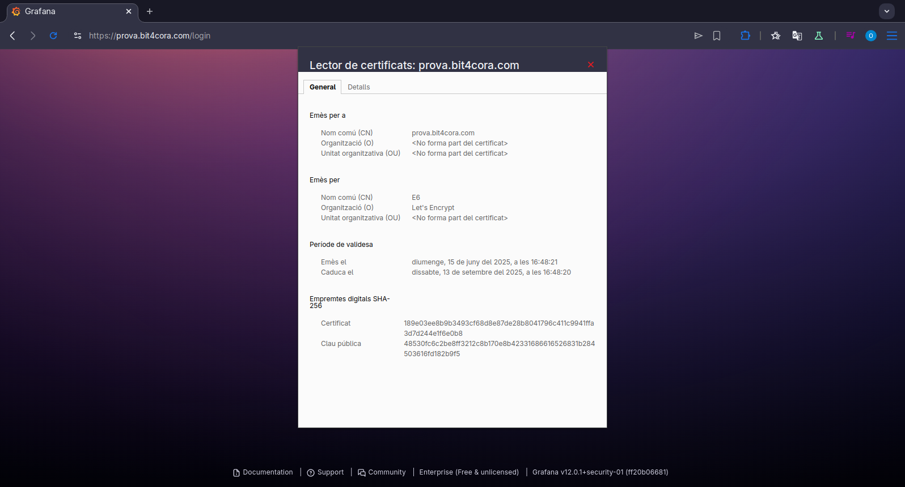Open the Support footer link
905x487 pixels.
[325, 472]
